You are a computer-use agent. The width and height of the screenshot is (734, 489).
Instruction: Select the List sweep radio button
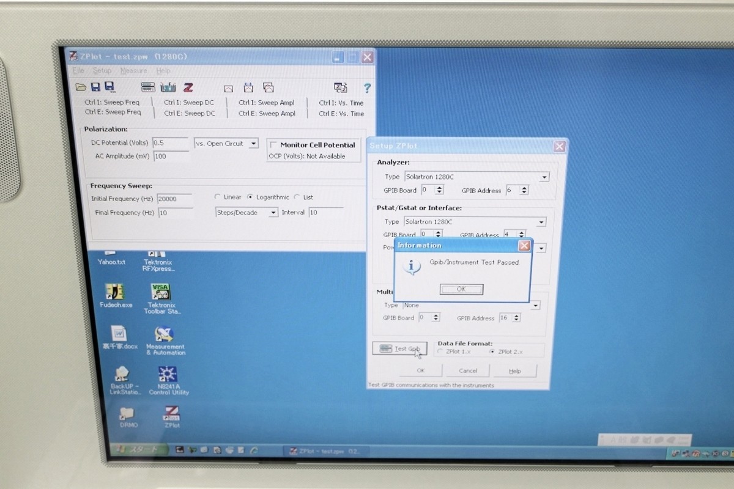point(297,197)
